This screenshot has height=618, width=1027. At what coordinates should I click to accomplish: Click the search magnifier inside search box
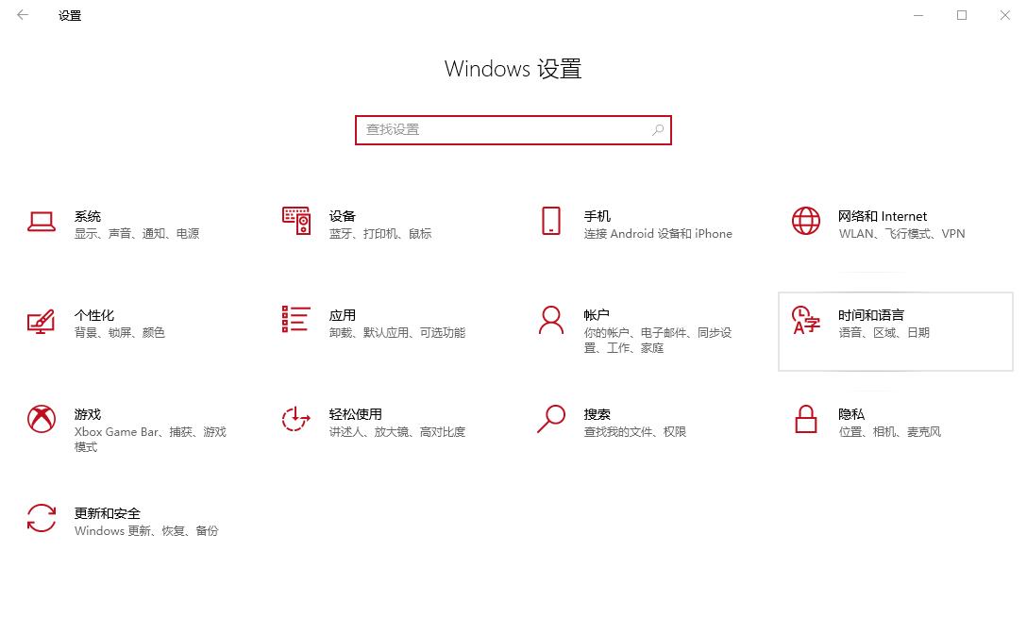pyautogui.click(x=658, y=129)
